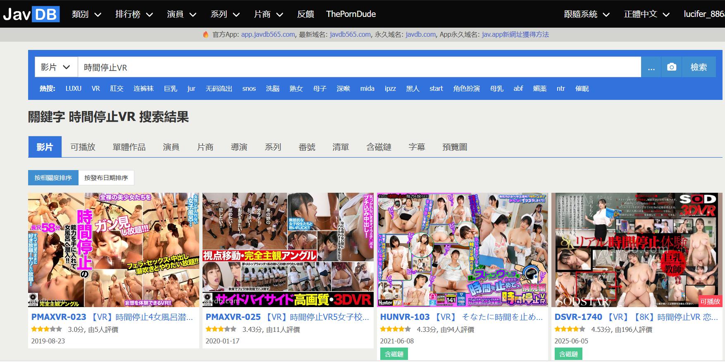Click the abf hot search tag
This screenshot has height=362, width=725.
[x=518, y=88]
